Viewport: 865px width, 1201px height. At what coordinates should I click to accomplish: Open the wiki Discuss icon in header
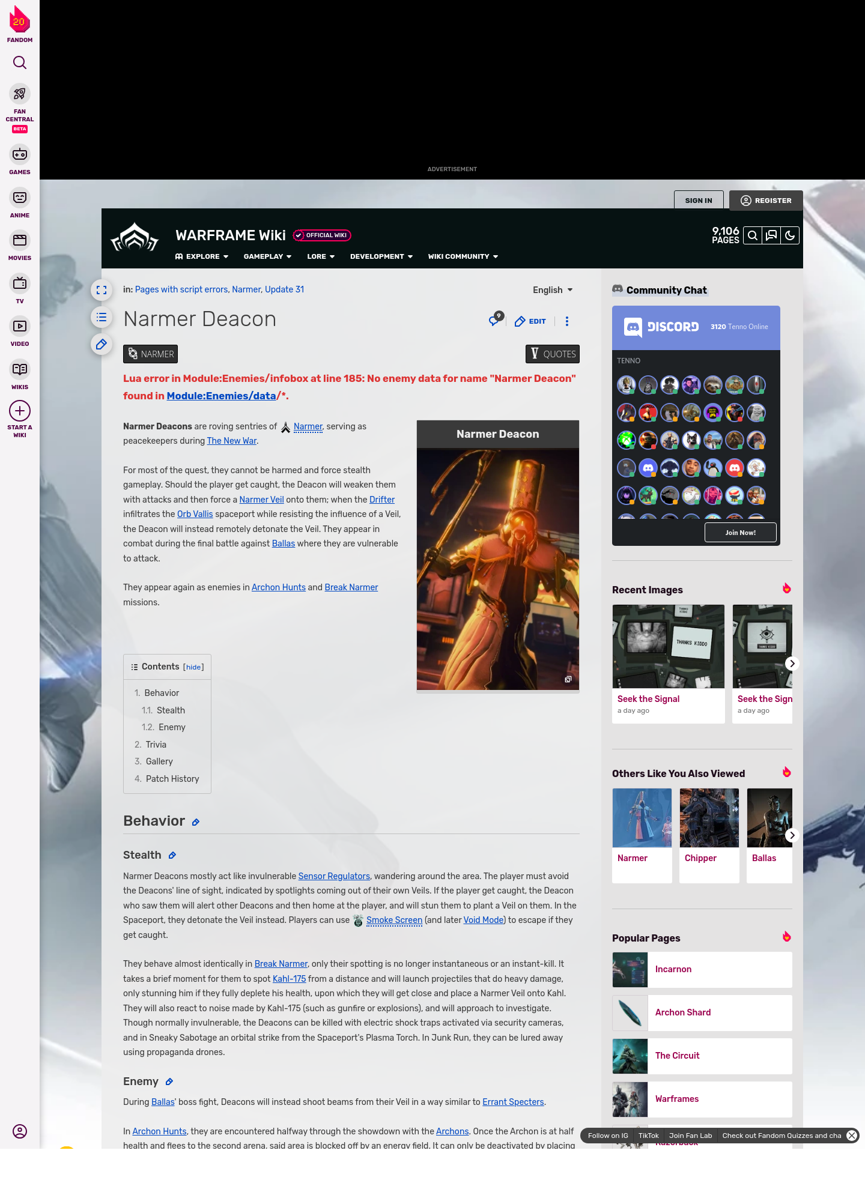point(771,235)
